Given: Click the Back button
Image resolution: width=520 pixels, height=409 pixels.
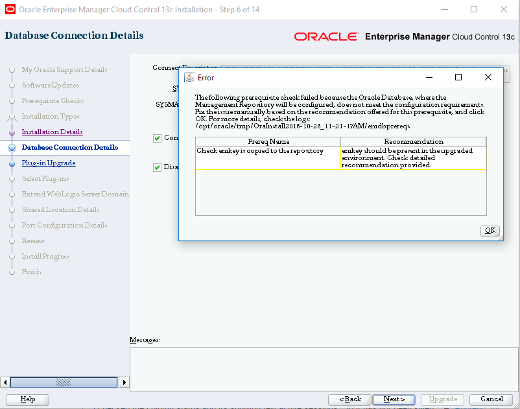Looking at the screenshot, I should (349, 399).
